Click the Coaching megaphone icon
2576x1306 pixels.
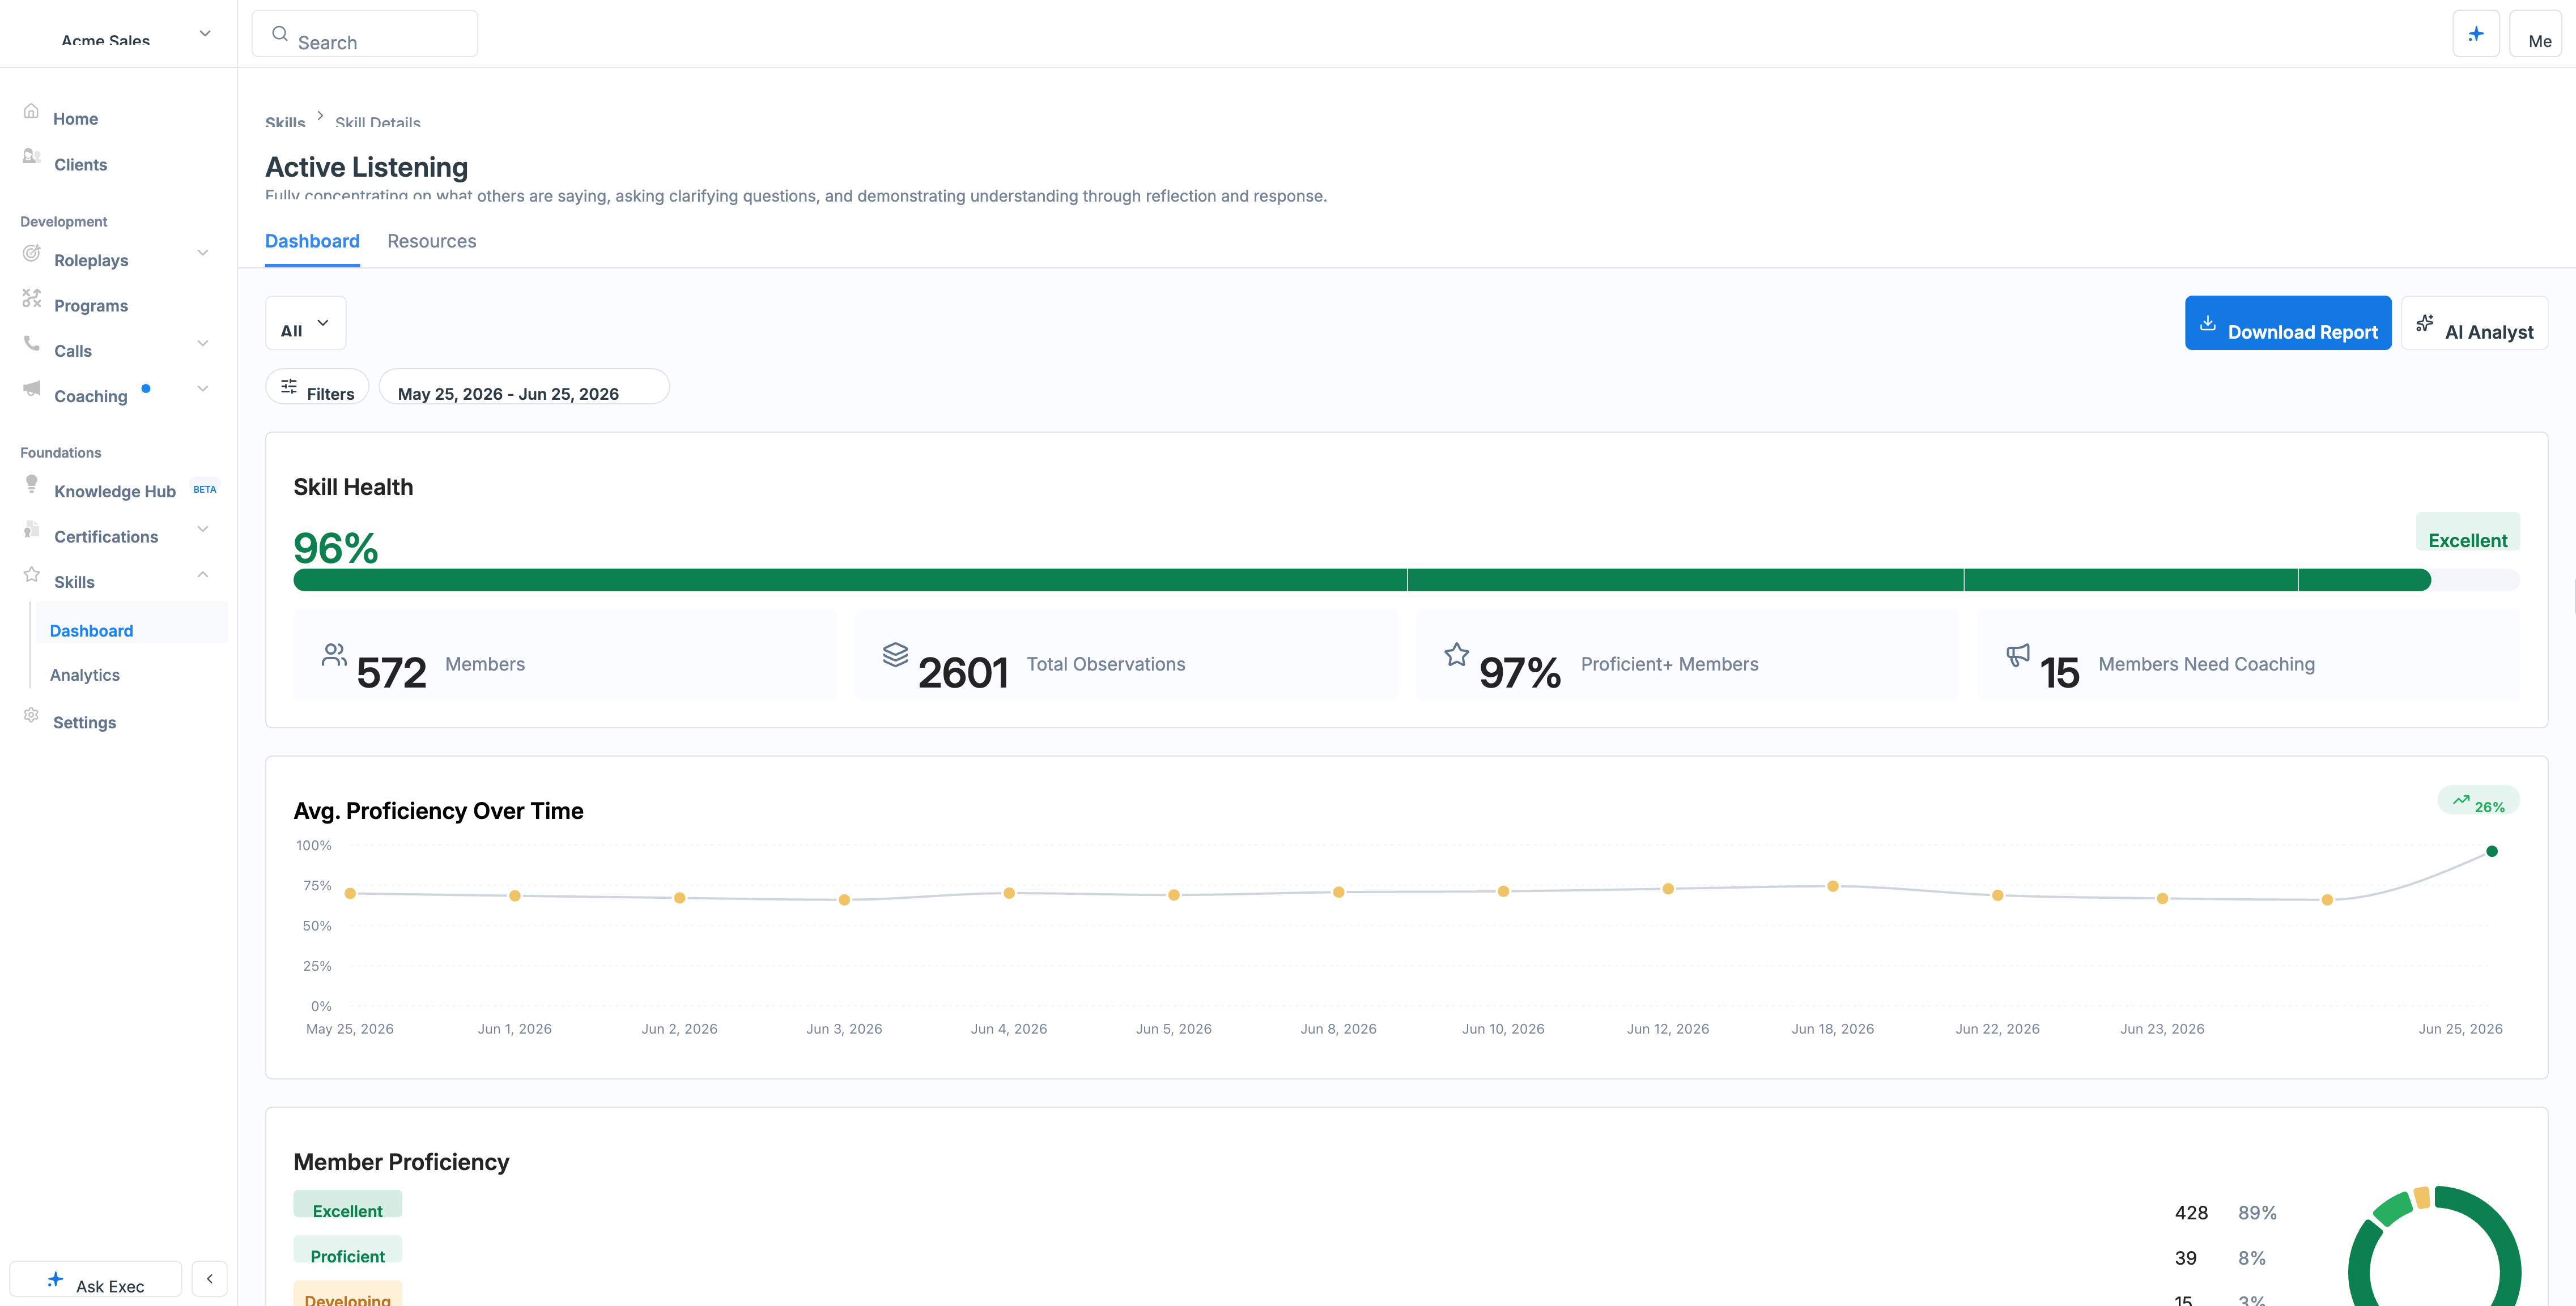point(31,388)
